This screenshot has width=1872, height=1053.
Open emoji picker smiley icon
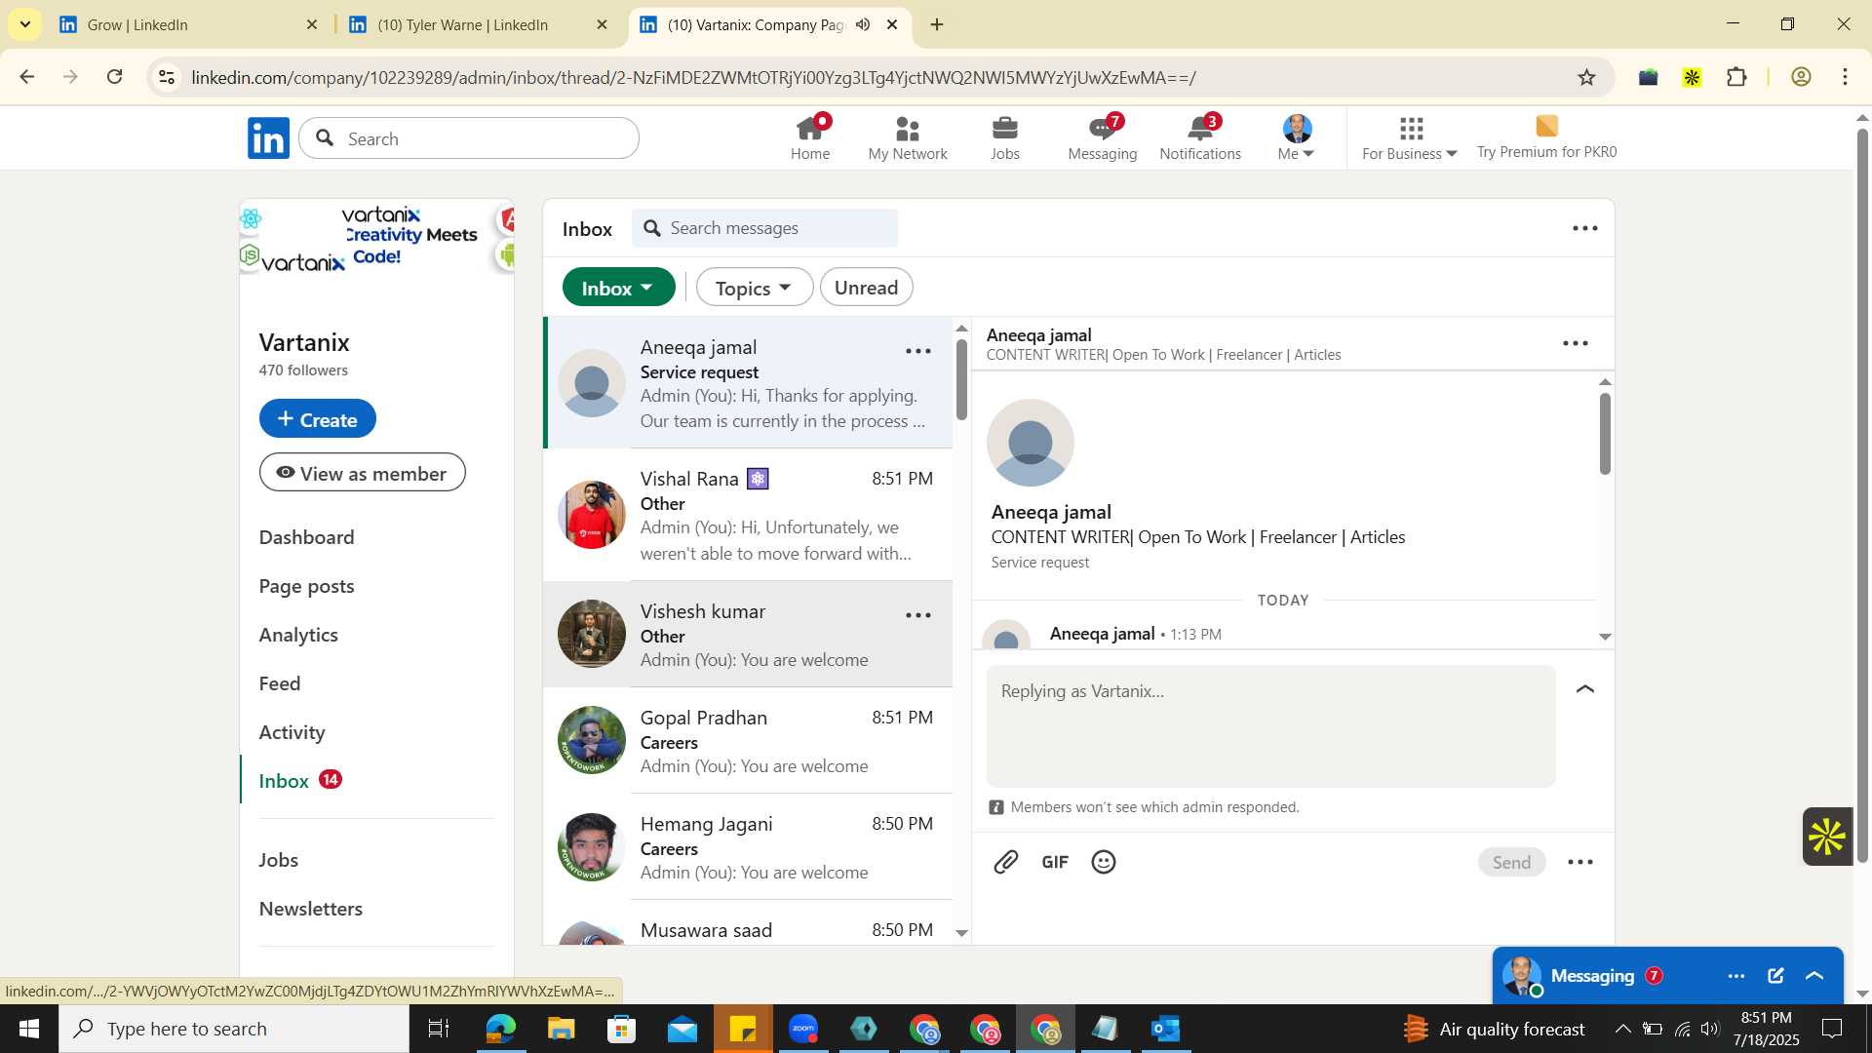tap(1104, 862)
